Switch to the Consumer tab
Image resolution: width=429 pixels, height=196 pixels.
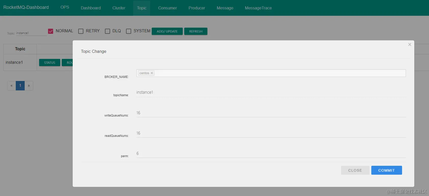[x=167, y=8]
